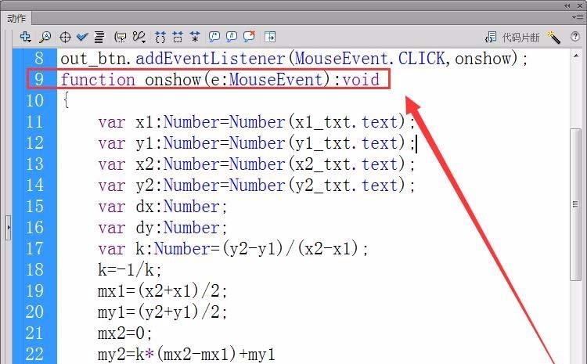Viewport: 587px width, 364px height.
Task: Open help with the question mark icon
Action: tap(575, 36)
